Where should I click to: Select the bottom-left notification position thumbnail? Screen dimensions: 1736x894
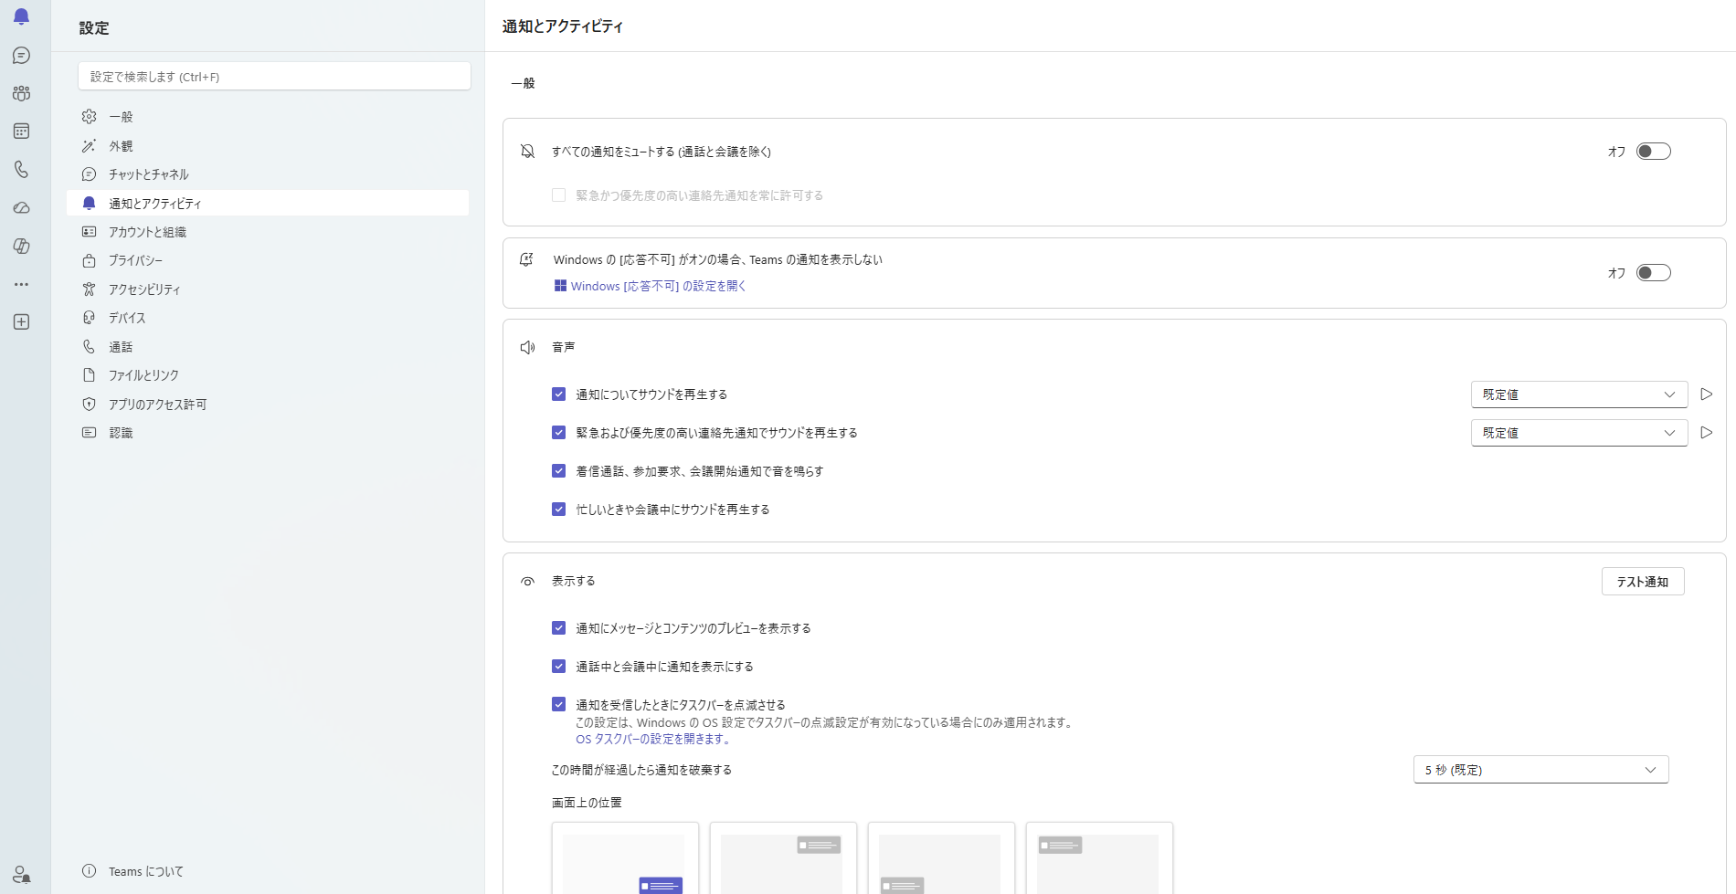pos(941,858)
